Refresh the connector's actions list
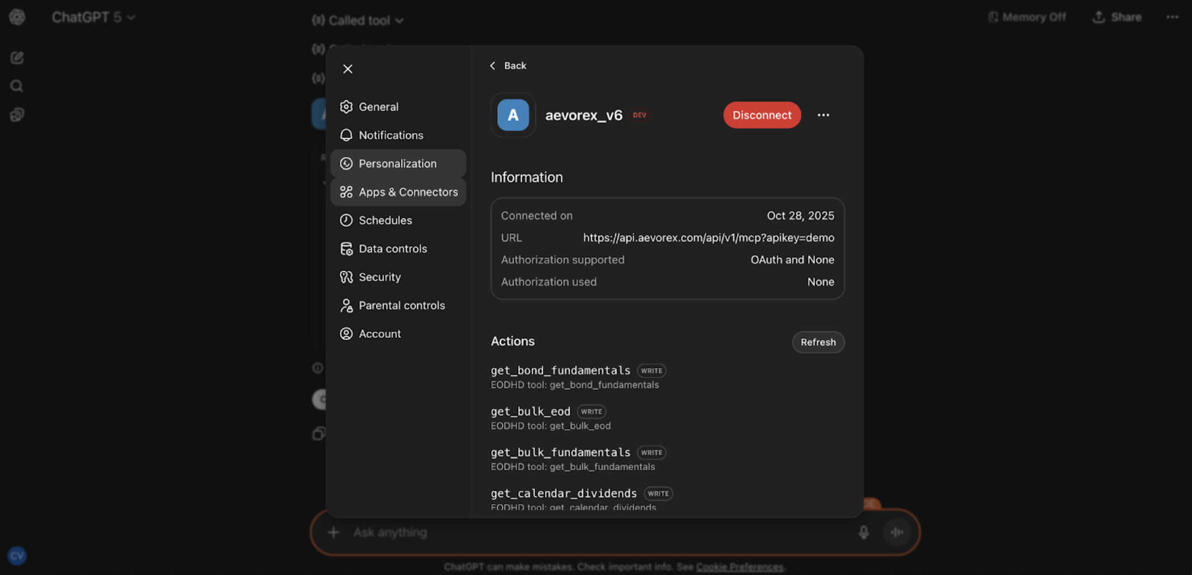The image size is (1192, 575). point(818,342)
